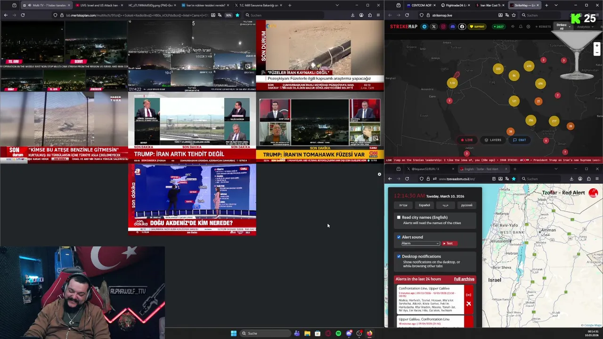Open reader view on tzevaadom page

click(494, 179)
